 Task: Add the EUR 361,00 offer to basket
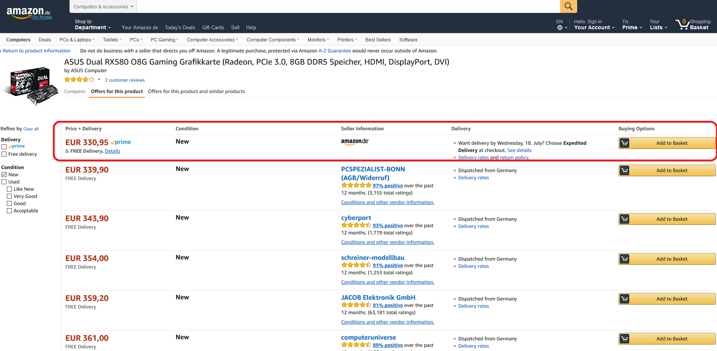coord(667,339)
